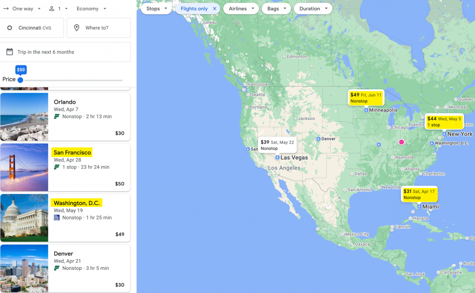475x293 pixels.
Task: Open the Duration filter dropdown
Action: coord(313,9)
